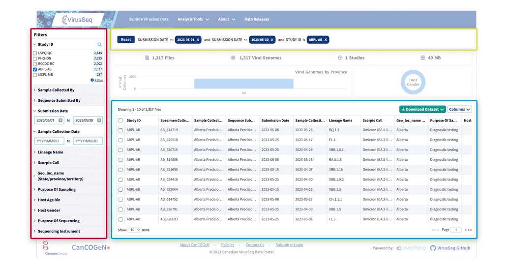Remove the ABPL-AB filter chip
Screen dimensions: 509x265
pos(326,39)
